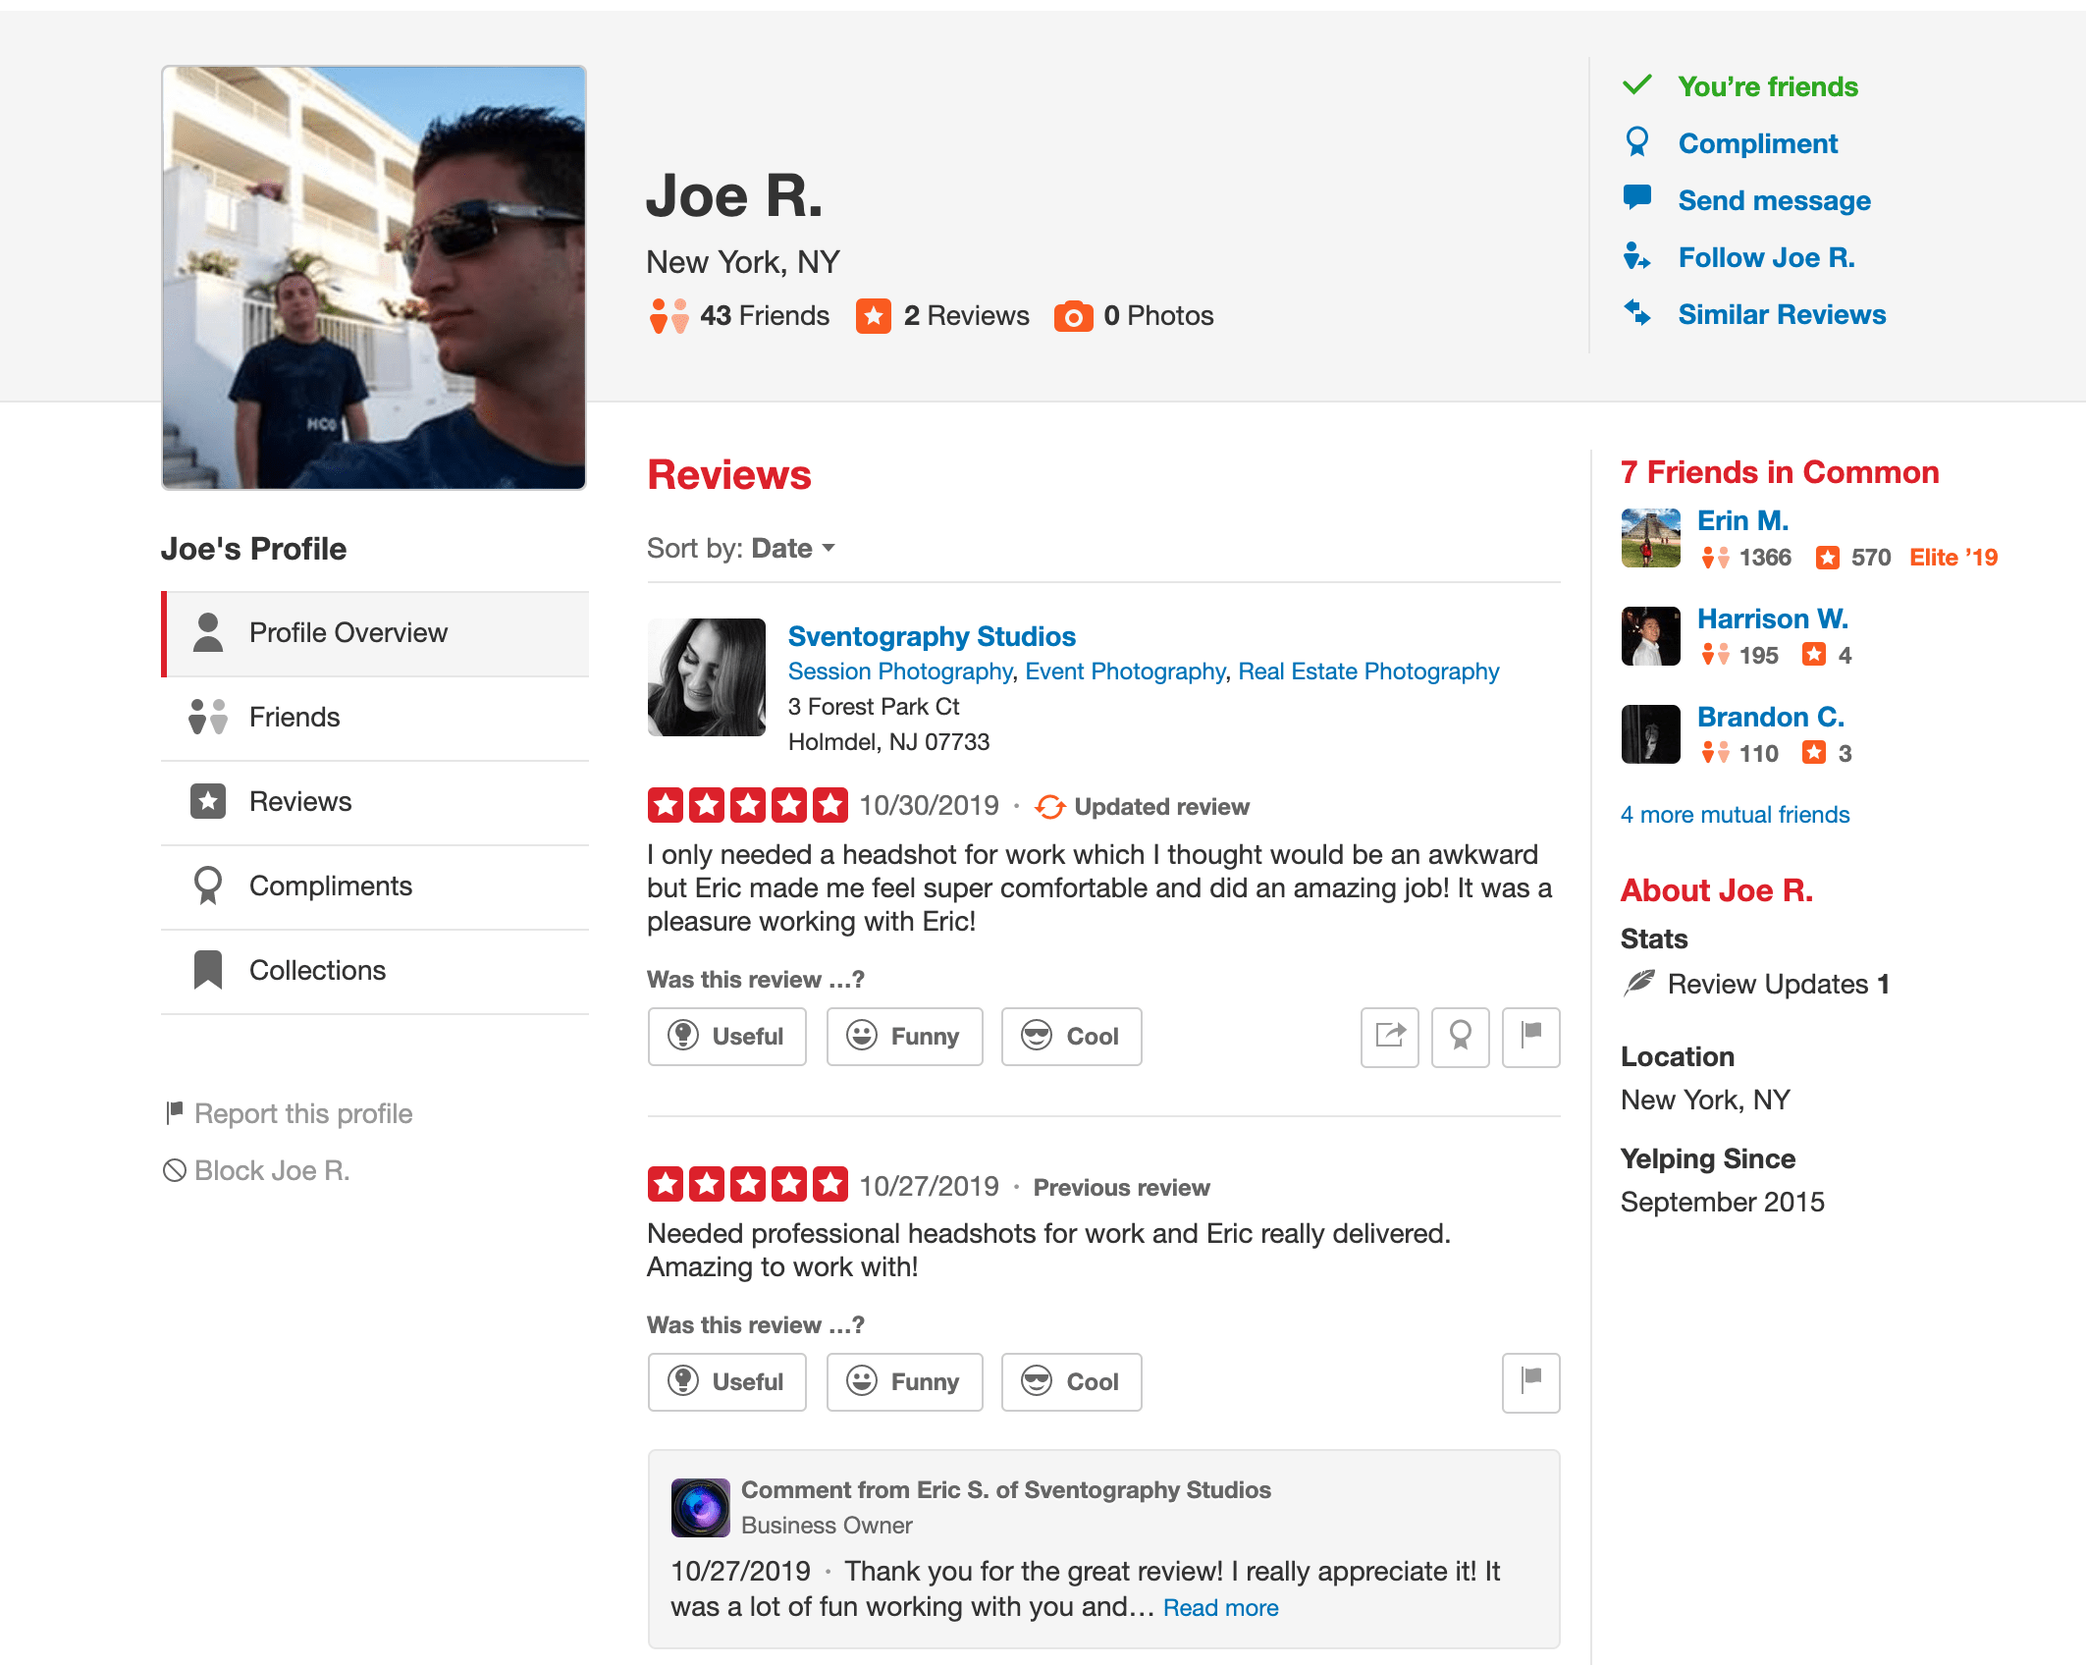Click the Send message speech bubble icon
Screen dimensions: 2086x1665
(1637, 198)
